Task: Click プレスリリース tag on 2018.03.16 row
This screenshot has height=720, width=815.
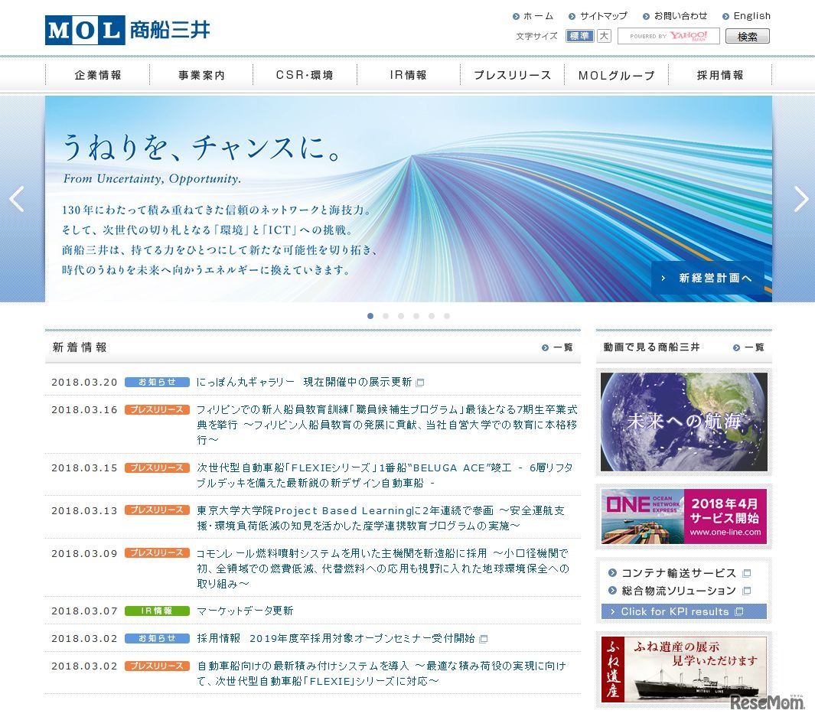Action: coord(157,409)
